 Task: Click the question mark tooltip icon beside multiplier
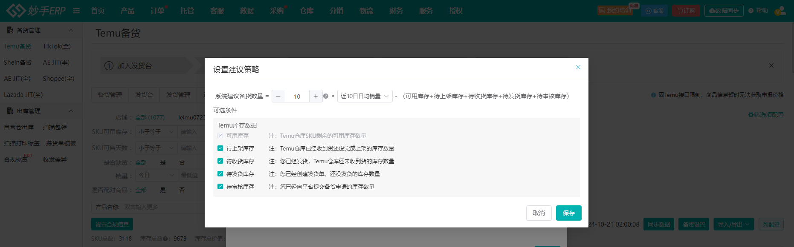(326, 96)
